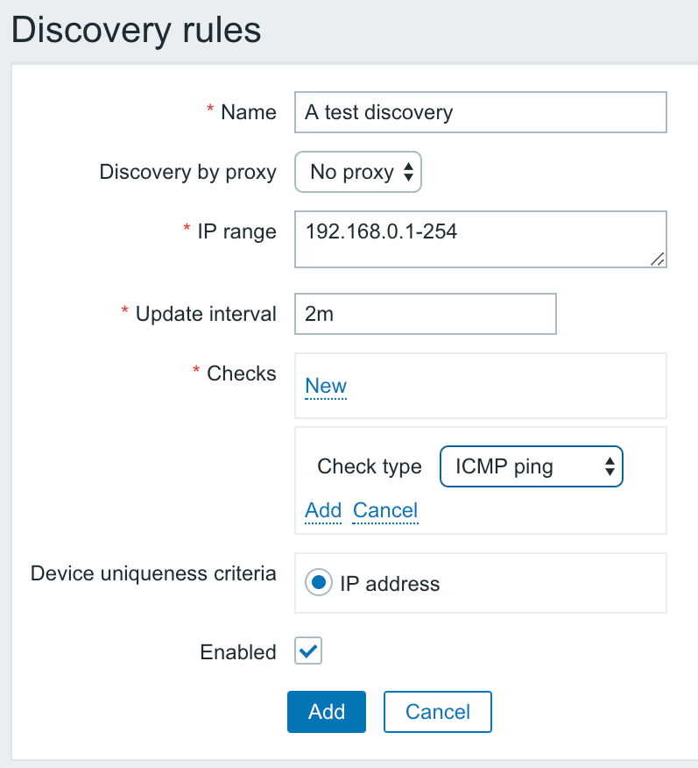Click the IP range text area
The width and height of the screenshot is (698, 768).
480,239
